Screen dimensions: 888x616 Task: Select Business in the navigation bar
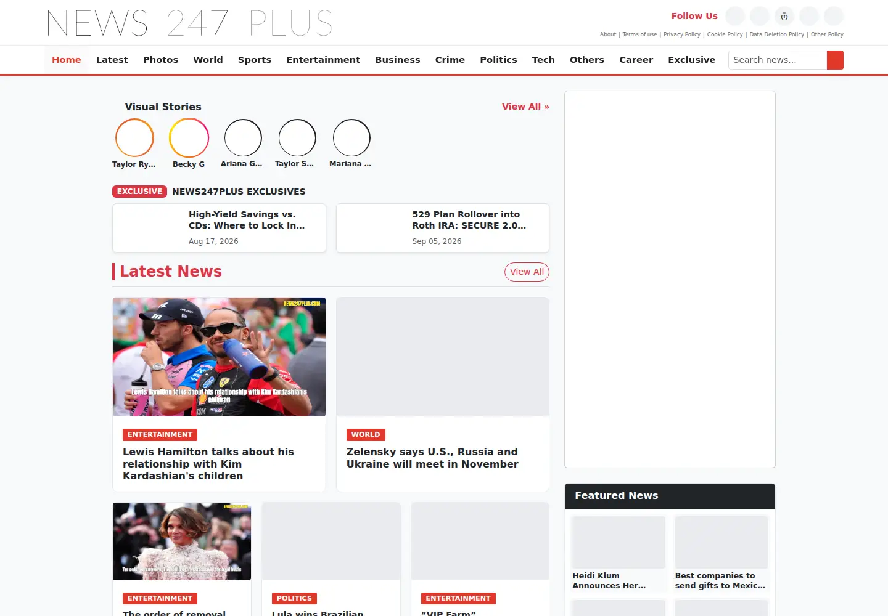point(398,60)
